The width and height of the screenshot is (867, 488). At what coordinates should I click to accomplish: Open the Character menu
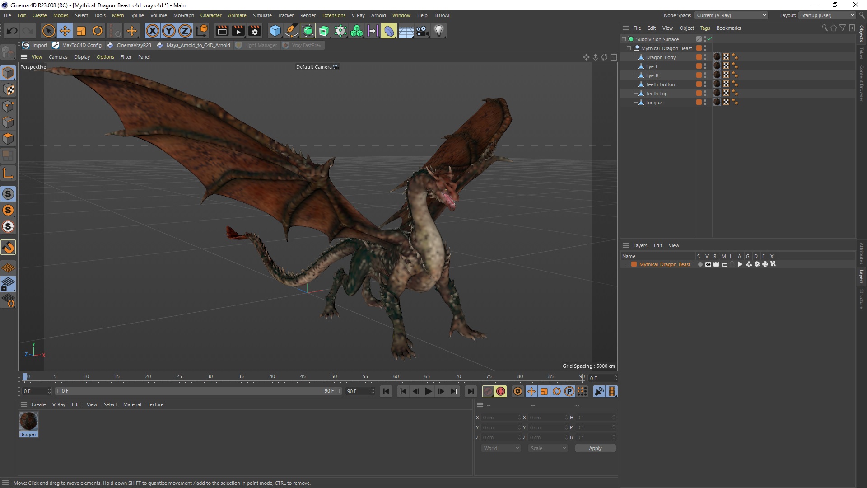click(x=211, y=15)
